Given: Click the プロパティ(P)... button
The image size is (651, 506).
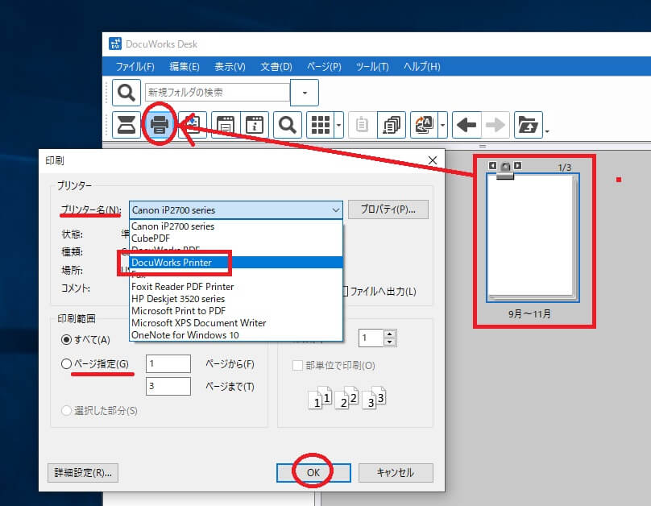Looking at the screenshot, I should click(x=388, y=210).
